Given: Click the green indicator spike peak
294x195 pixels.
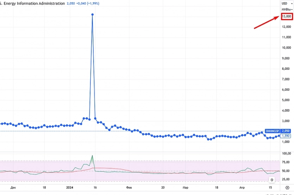Looking at the screenshot, I should tap(92, 155).
